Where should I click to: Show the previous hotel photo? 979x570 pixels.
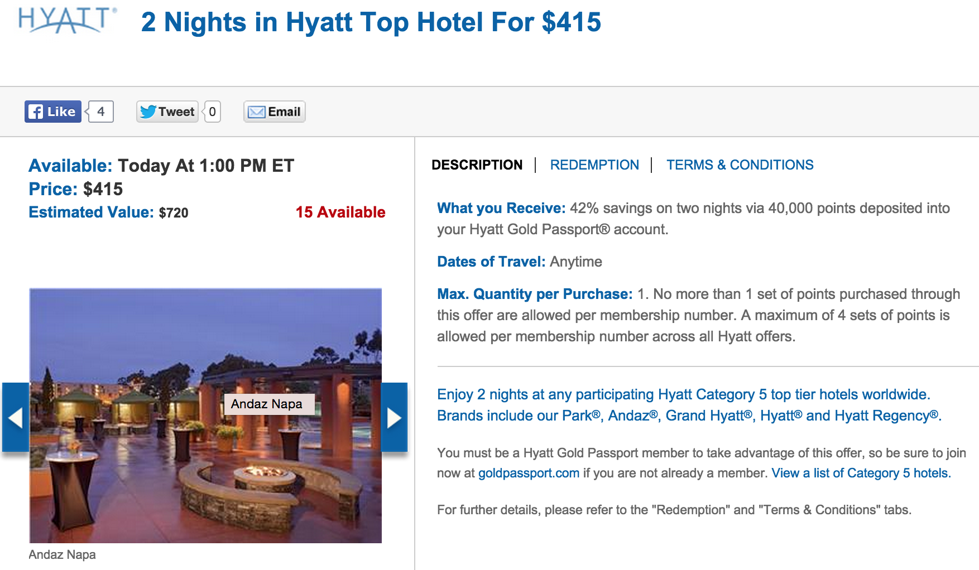click(x=16, y=417)
